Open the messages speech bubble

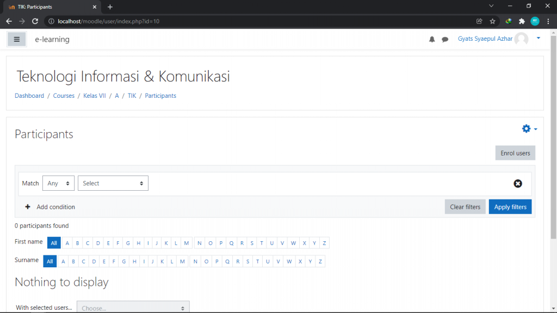(445, 39)
